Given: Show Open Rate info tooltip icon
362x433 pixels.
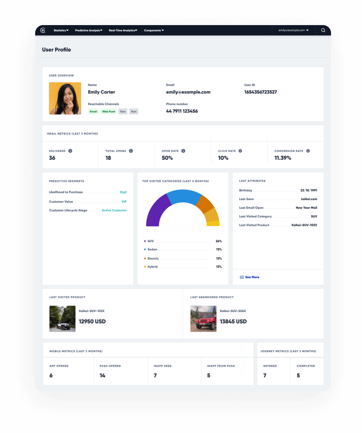Looking at the screenshot, I should pyautogui.click(x=183, y=151).
